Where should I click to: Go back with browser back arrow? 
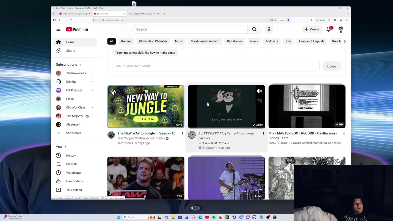(60, 20)
